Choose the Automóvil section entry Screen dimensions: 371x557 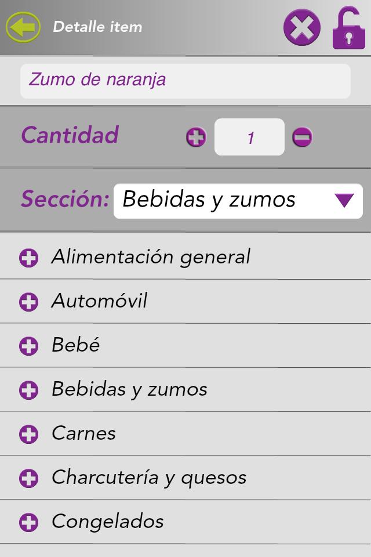tap(99, 301)
